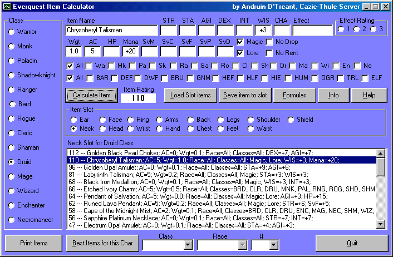The image size is (393, 257).
Task: Open the bottom Class dropdown
Action: (x=188, y=245)
